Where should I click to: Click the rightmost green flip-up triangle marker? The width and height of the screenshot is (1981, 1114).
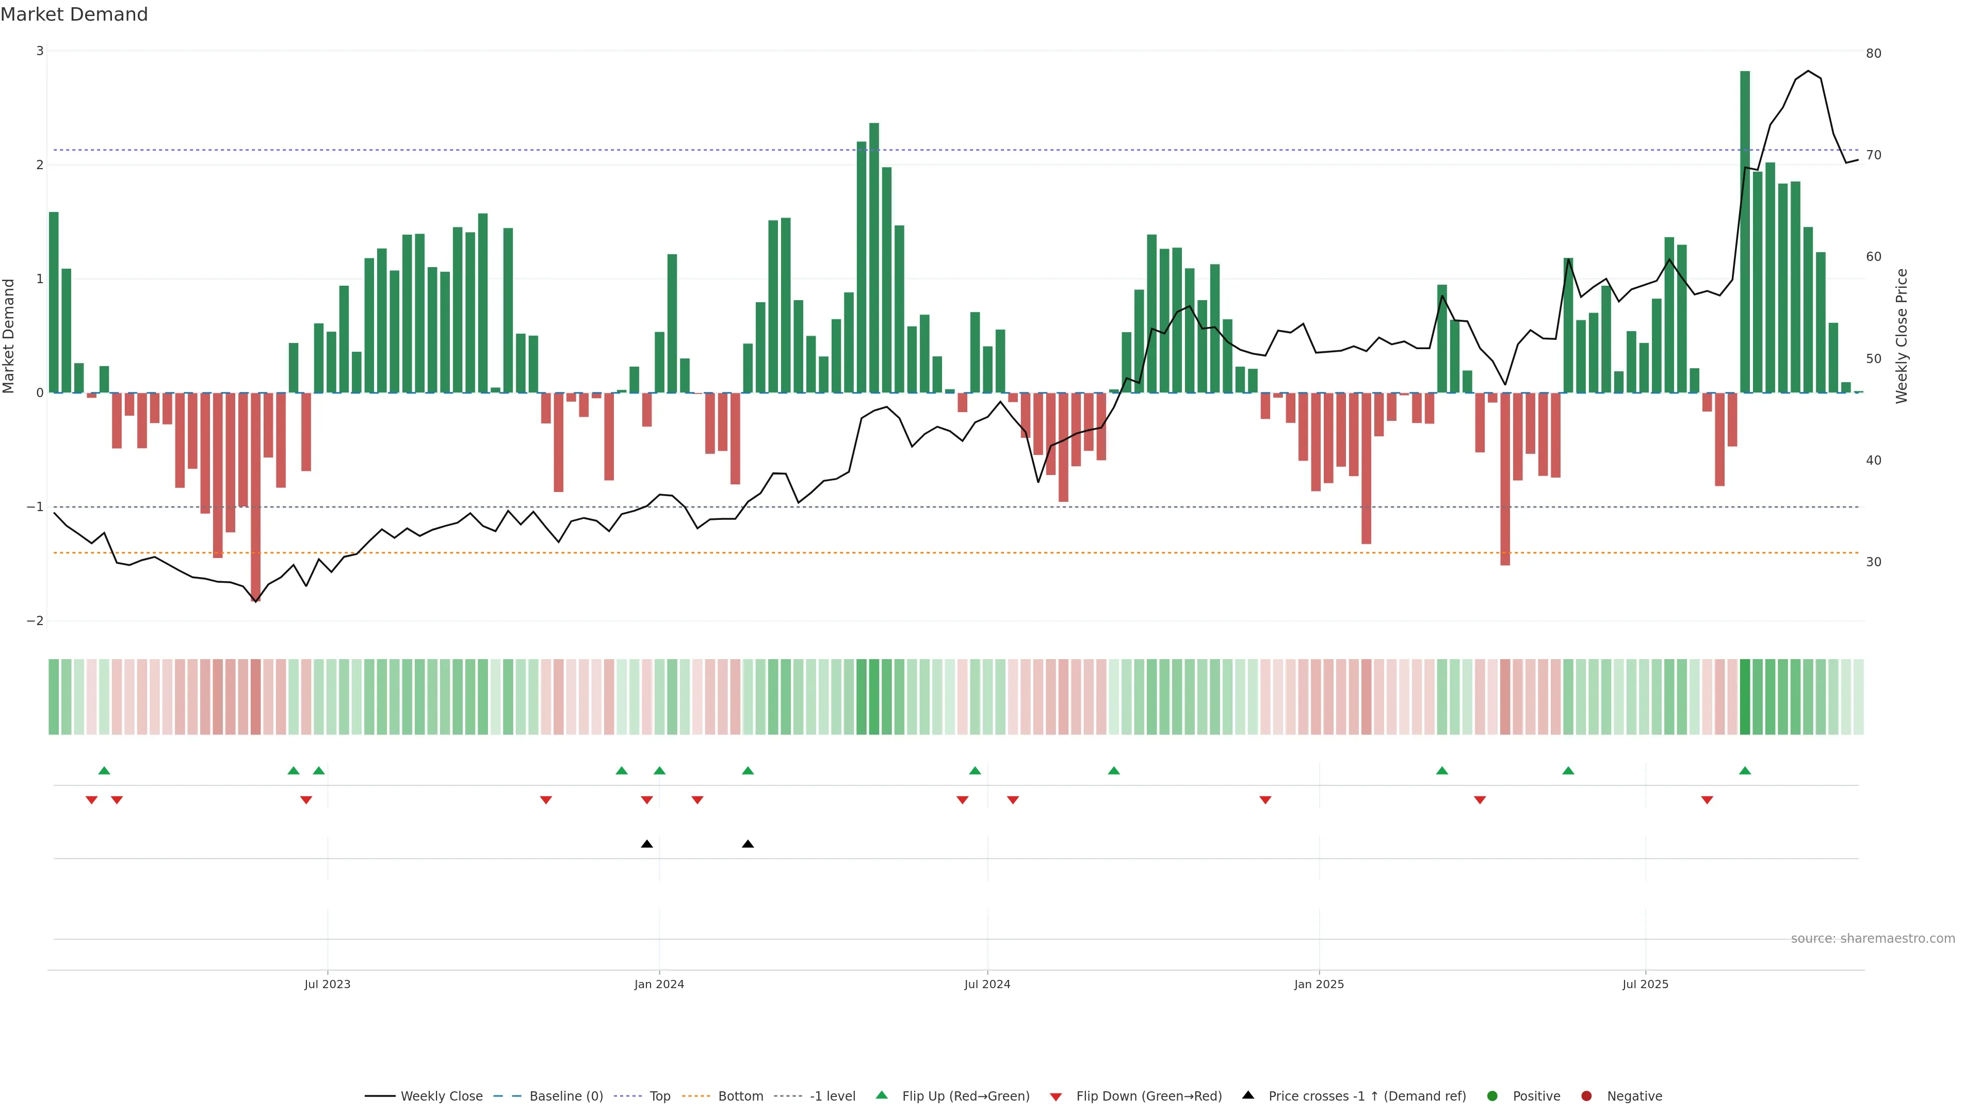point(1745,771)
